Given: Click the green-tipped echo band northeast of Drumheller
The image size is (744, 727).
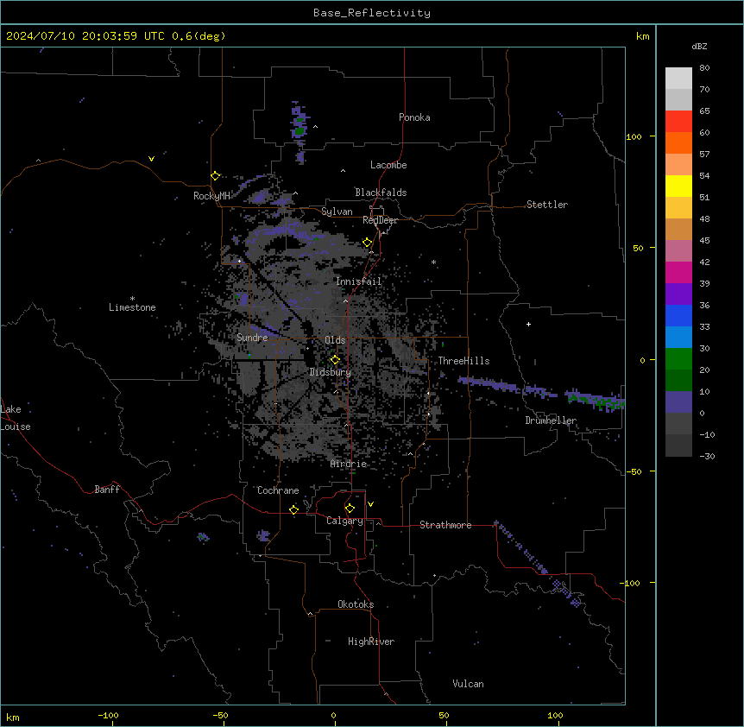Looking at the screenshot, I should point(595,400).
